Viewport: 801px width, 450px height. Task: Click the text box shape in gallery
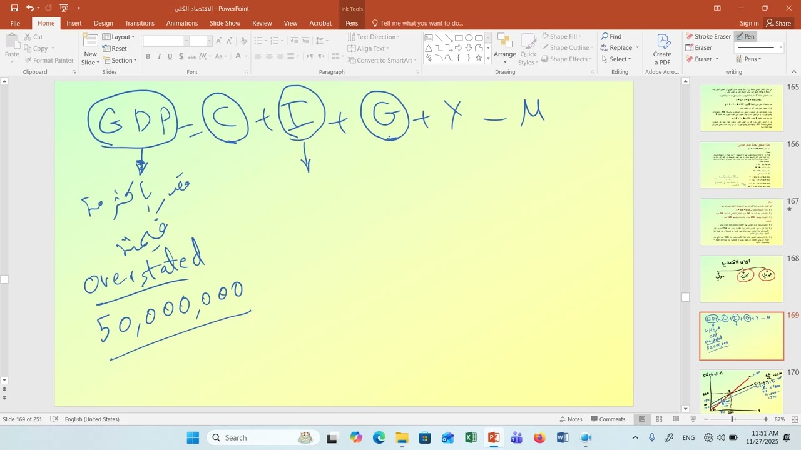429,37
